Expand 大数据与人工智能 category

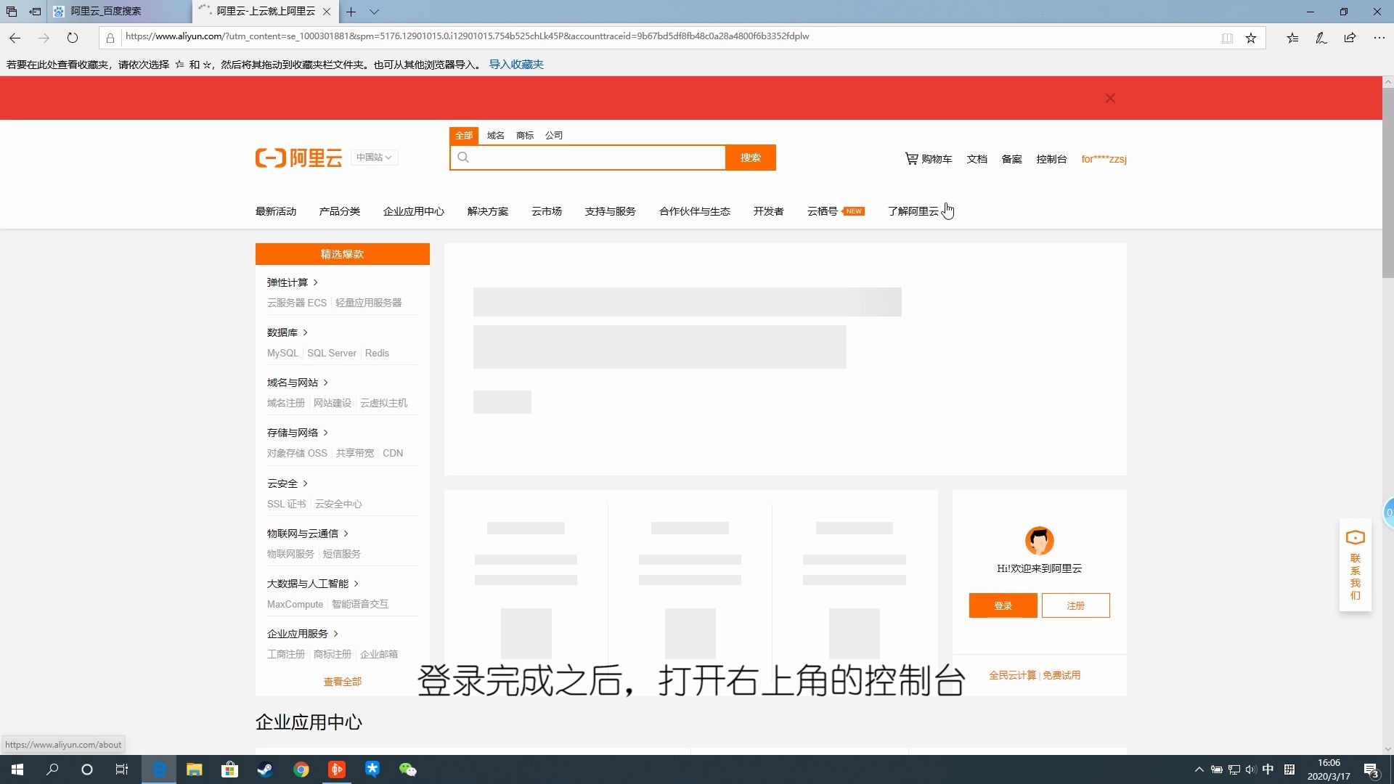[x=312, y=584]
